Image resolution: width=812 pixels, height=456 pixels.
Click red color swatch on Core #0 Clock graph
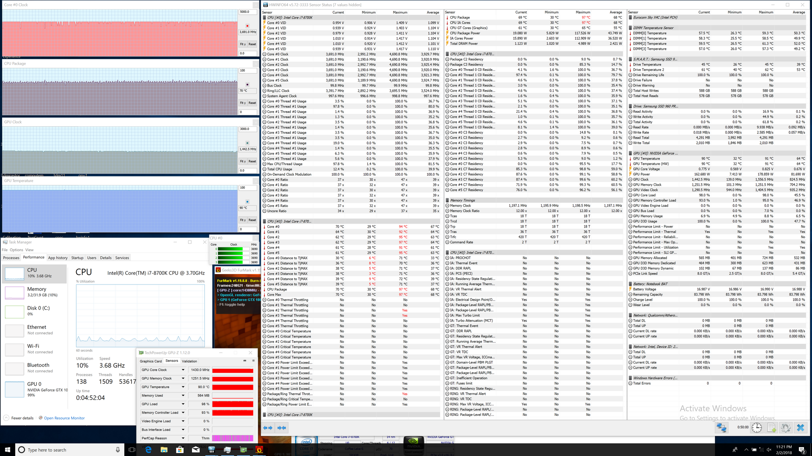tap(247, 26)
